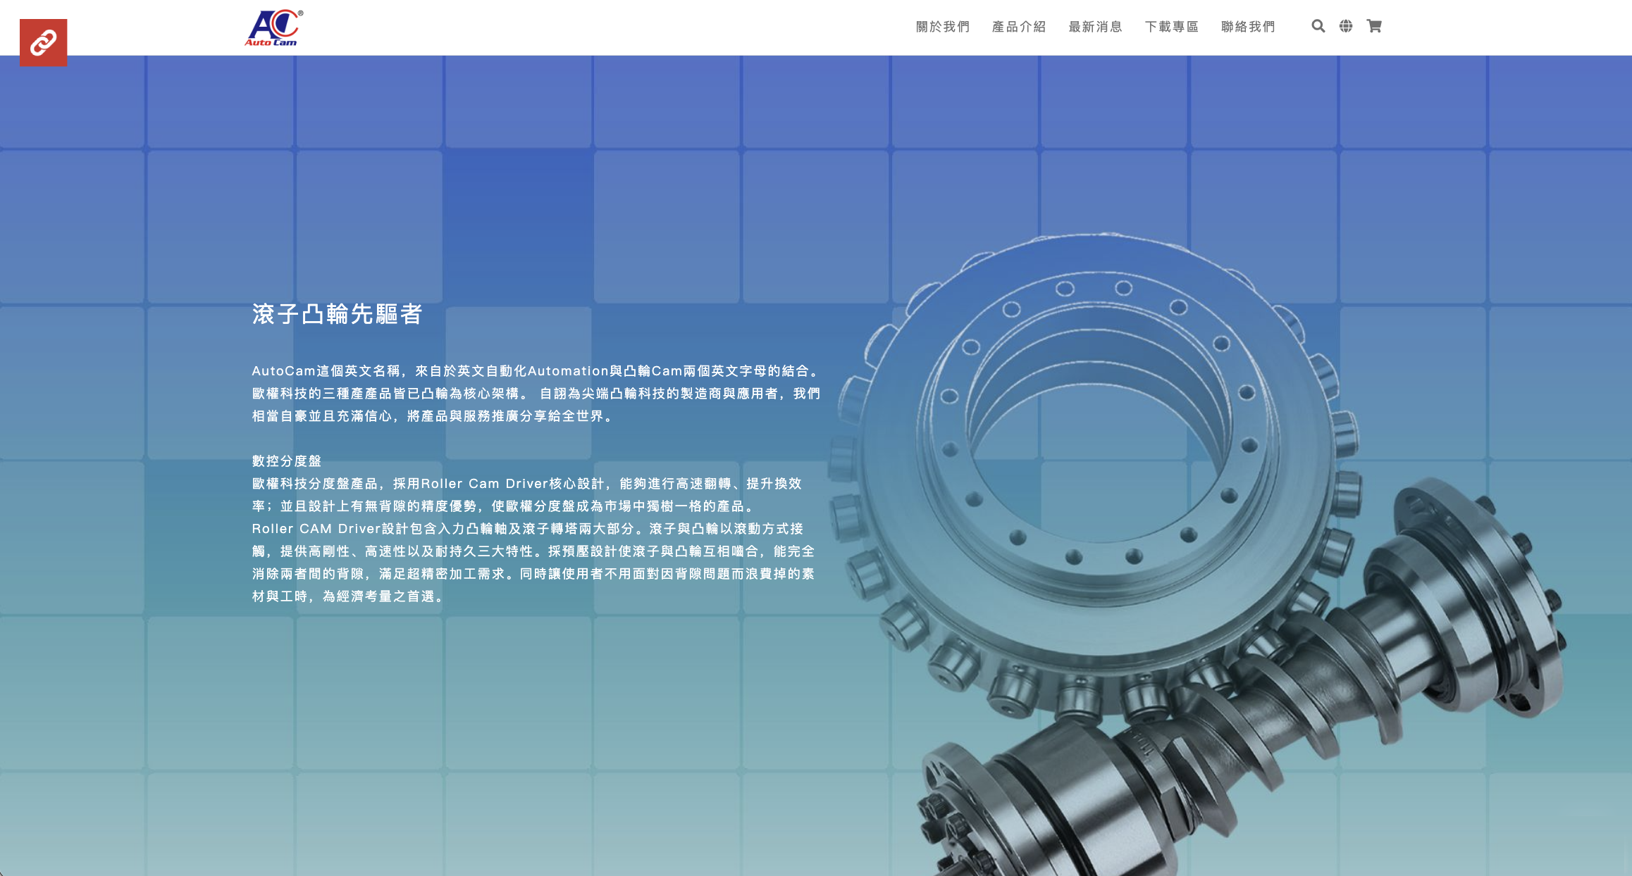Open the 關於我們 menu item
Screen dimensions: 1632x876
[943, 27]
